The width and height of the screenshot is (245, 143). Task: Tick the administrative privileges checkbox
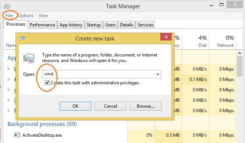click(x=47, y=82)
